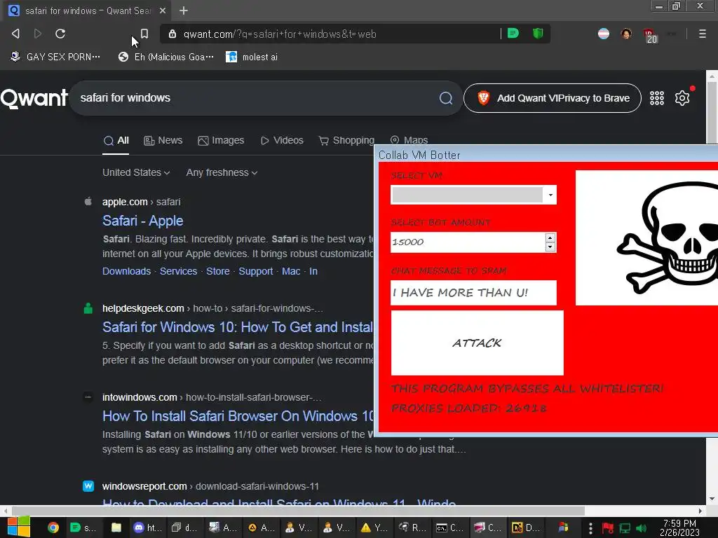Click the skull and crossbones image
718x538 pixels.
(646, 238)
